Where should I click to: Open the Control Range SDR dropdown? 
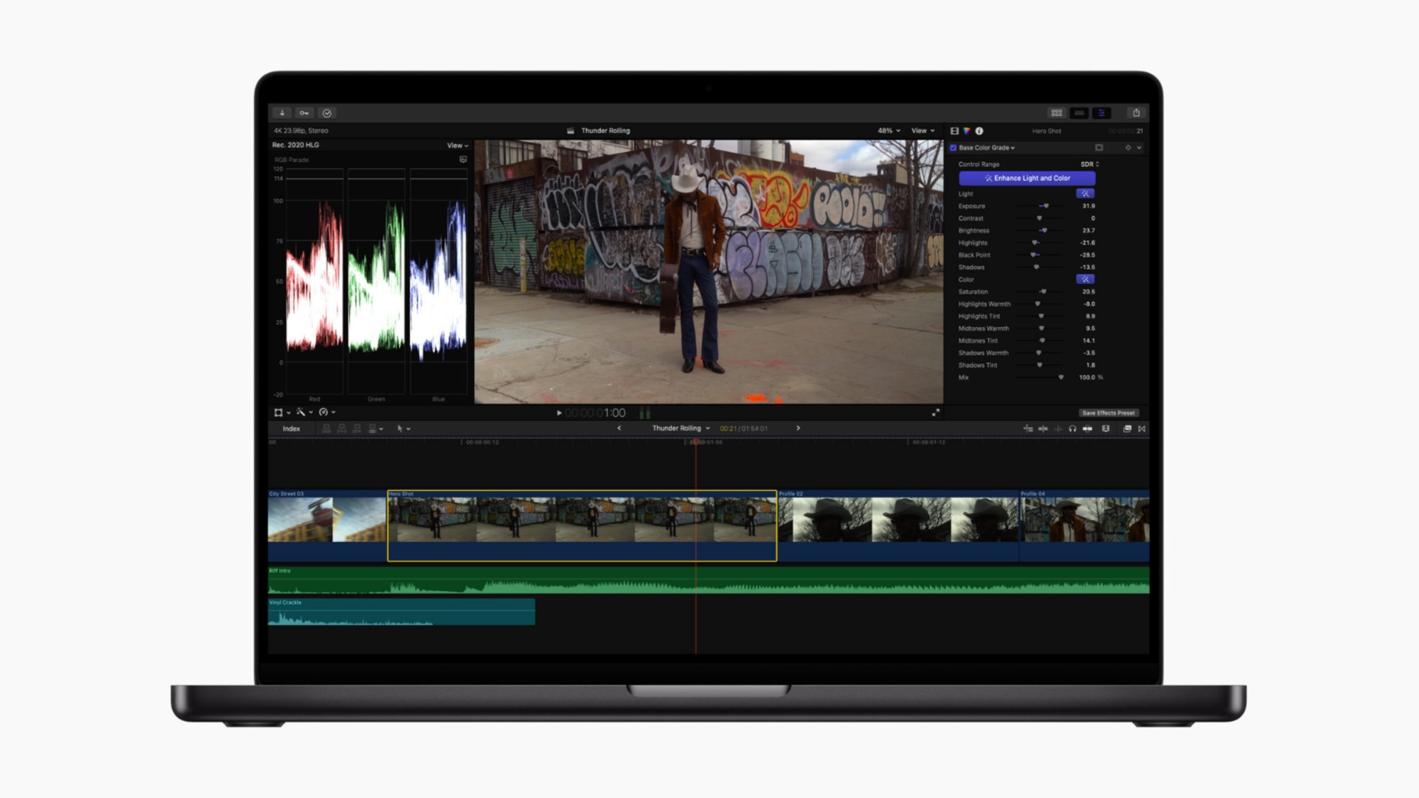(1090, 165)
